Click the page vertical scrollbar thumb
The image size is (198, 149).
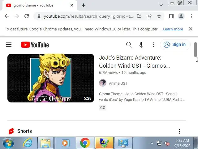(196, 50)
